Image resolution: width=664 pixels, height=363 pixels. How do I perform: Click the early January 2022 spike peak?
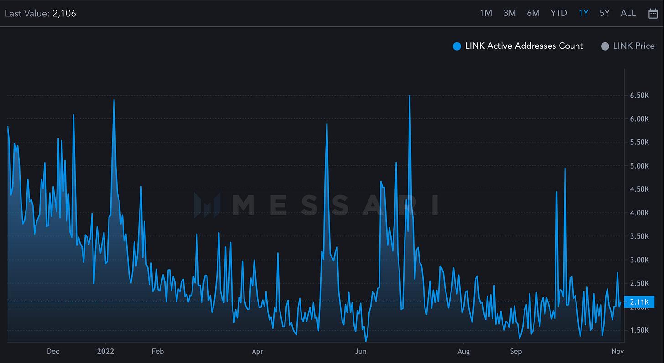[x=114, y=100]
